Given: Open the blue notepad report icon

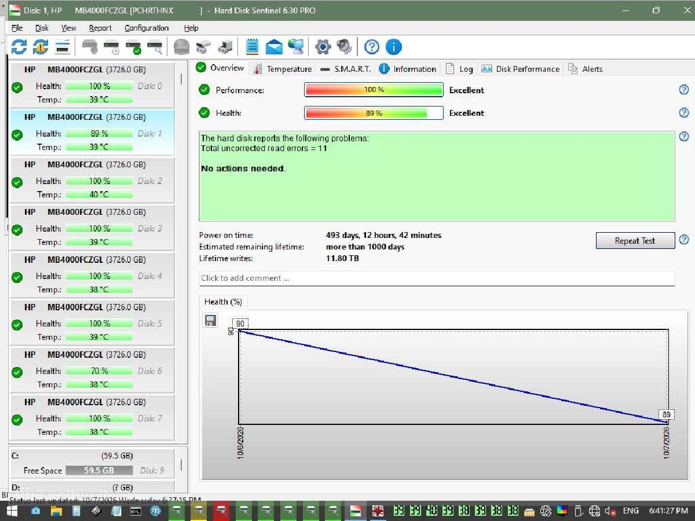Looking at the screenshot, I should [252, 47].
